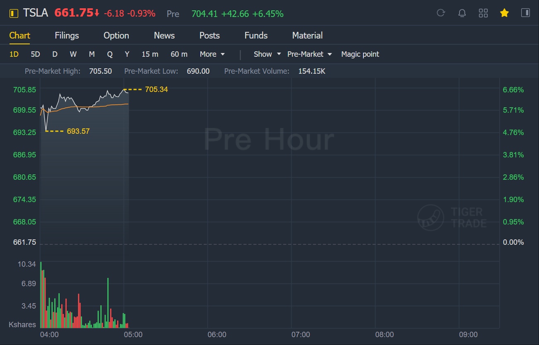Switch to the Funds tab

coord(256,36)
